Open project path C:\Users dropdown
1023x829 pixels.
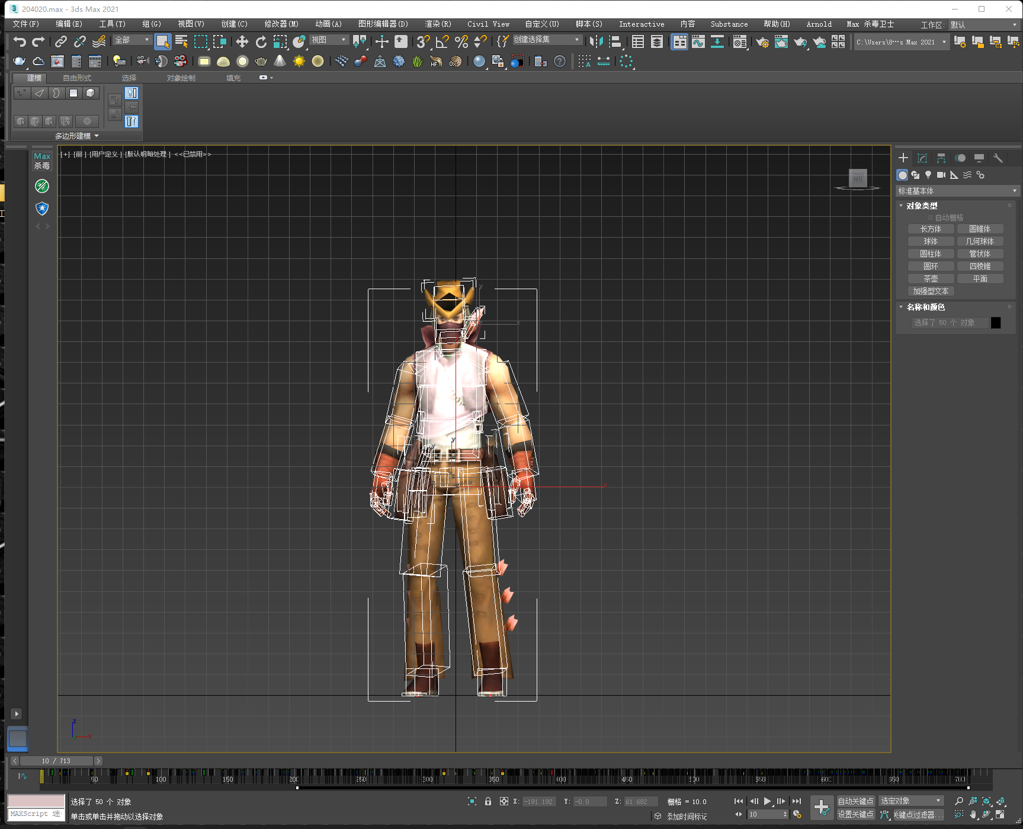901,42
